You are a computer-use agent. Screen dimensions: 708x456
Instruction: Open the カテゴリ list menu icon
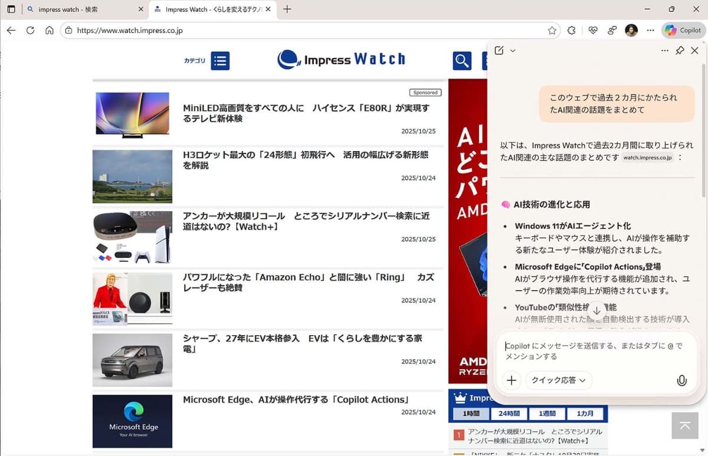click(x=220, y=61)
